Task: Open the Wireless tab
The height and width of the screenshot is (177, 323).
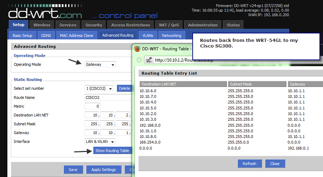Action: click(x=42, y=25)
